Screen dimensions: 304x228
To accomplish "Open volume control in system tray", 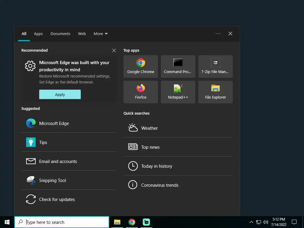I will pos(266,222).
